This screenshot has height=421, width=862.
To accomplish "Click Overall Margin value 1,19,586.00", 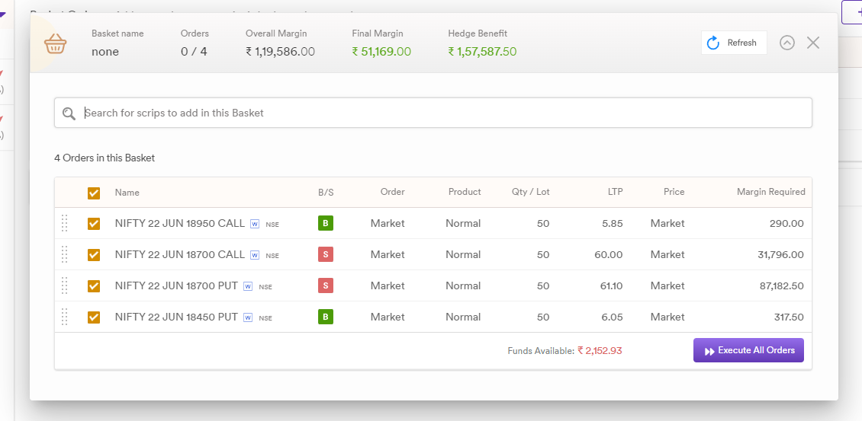I will coord(281,52).
